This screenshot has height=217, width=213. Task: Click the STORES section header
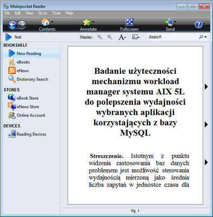(11, 90)
